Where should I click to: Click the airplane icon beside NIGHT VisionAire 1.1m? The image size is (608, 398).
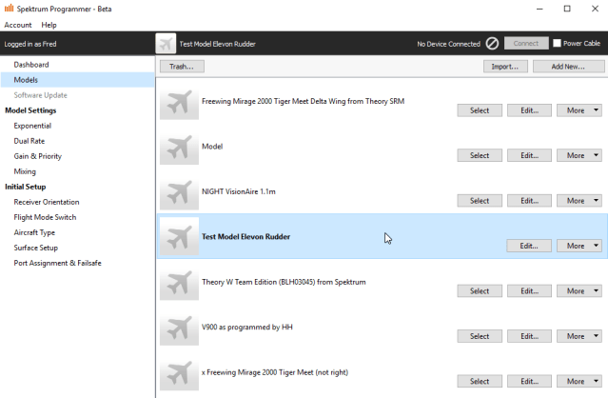click(179, 191)
